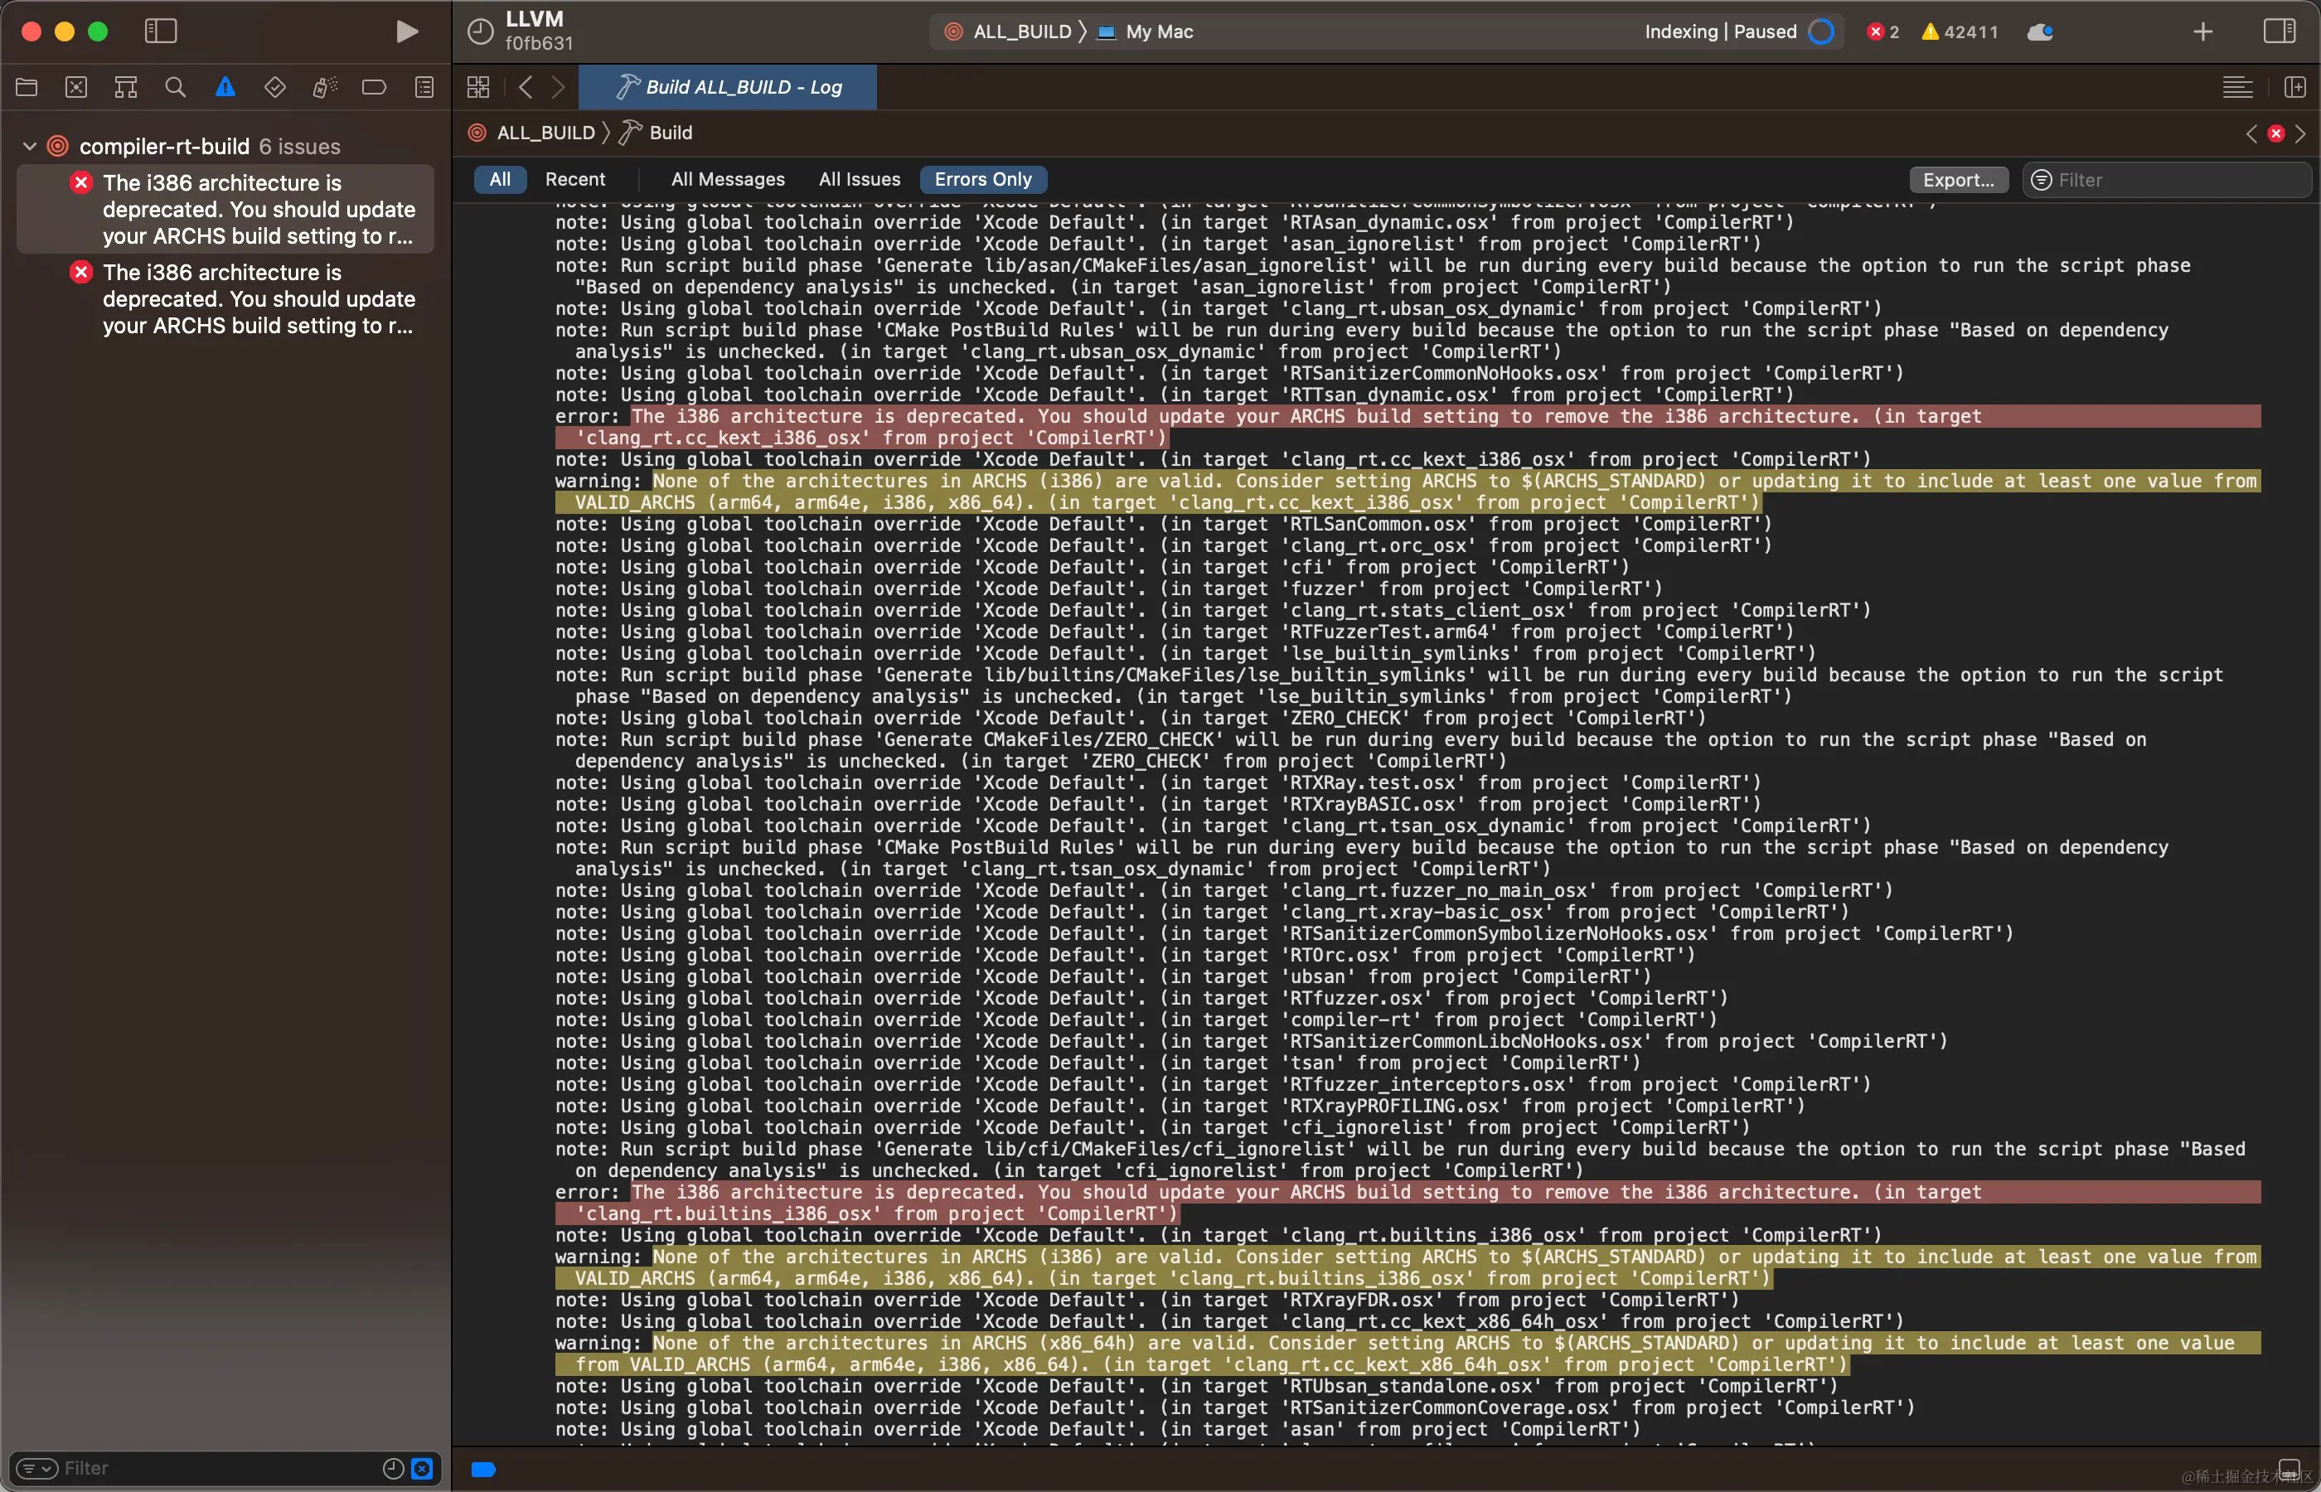
Task: Click the plus Library button
Action: (2202, 32)
